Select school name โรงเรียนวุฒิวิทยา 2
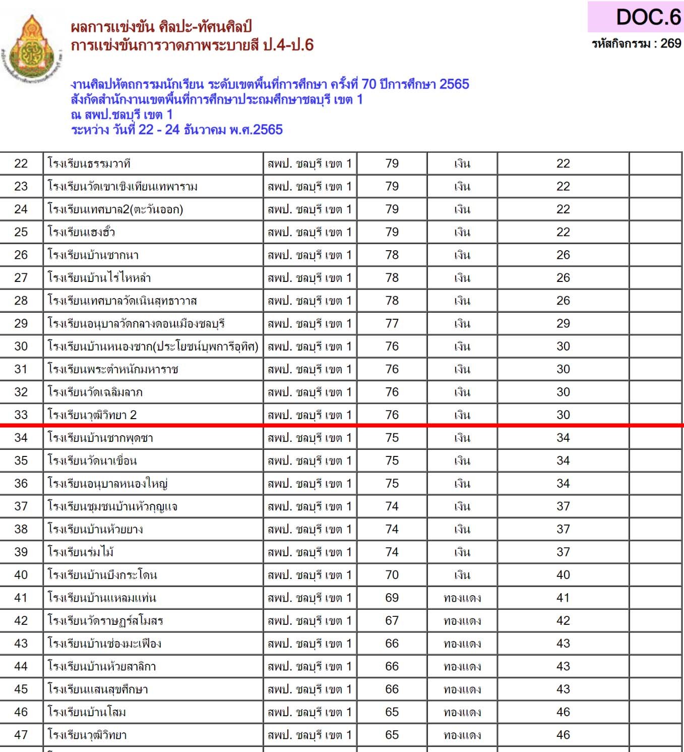Image resolution: width=684 pixels, height=752 pixels. tap(92, 415)
